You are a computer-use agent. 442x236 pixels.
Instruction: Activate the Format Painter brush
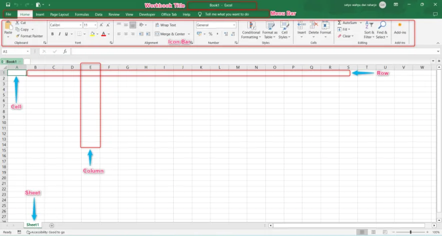tap(30, 36)
